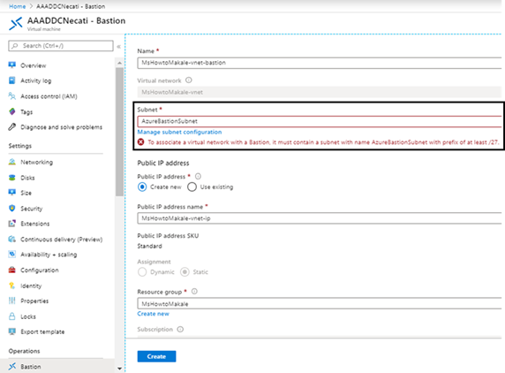
Task: Open the Bastion operations item
Action: (x=31, y=367)
